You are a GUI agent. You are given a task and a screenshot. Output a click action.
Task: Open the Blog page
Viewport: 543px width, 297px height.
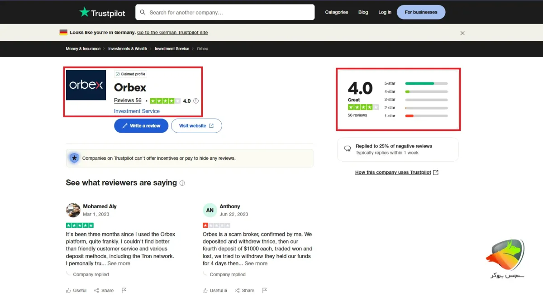click(x=363, y=12)
